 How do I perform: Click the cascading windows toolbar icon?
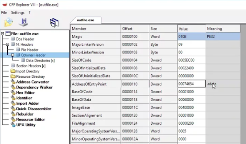[x=54, y=23]
